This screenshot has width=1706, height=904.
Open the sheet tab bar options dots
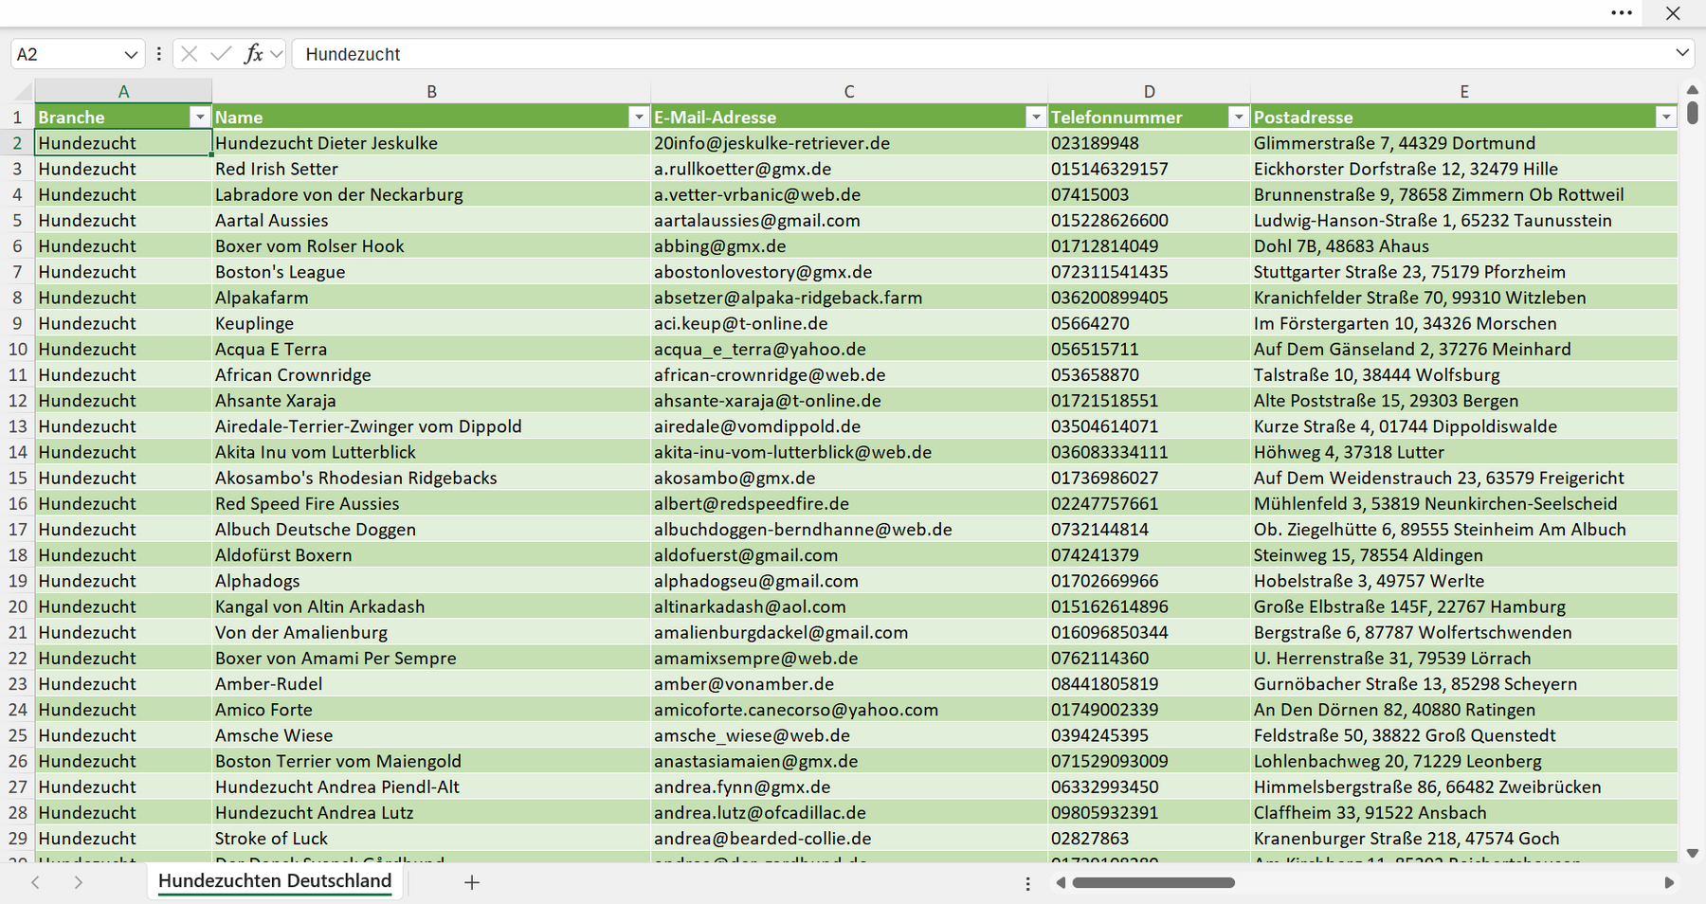coord(1027,883)
